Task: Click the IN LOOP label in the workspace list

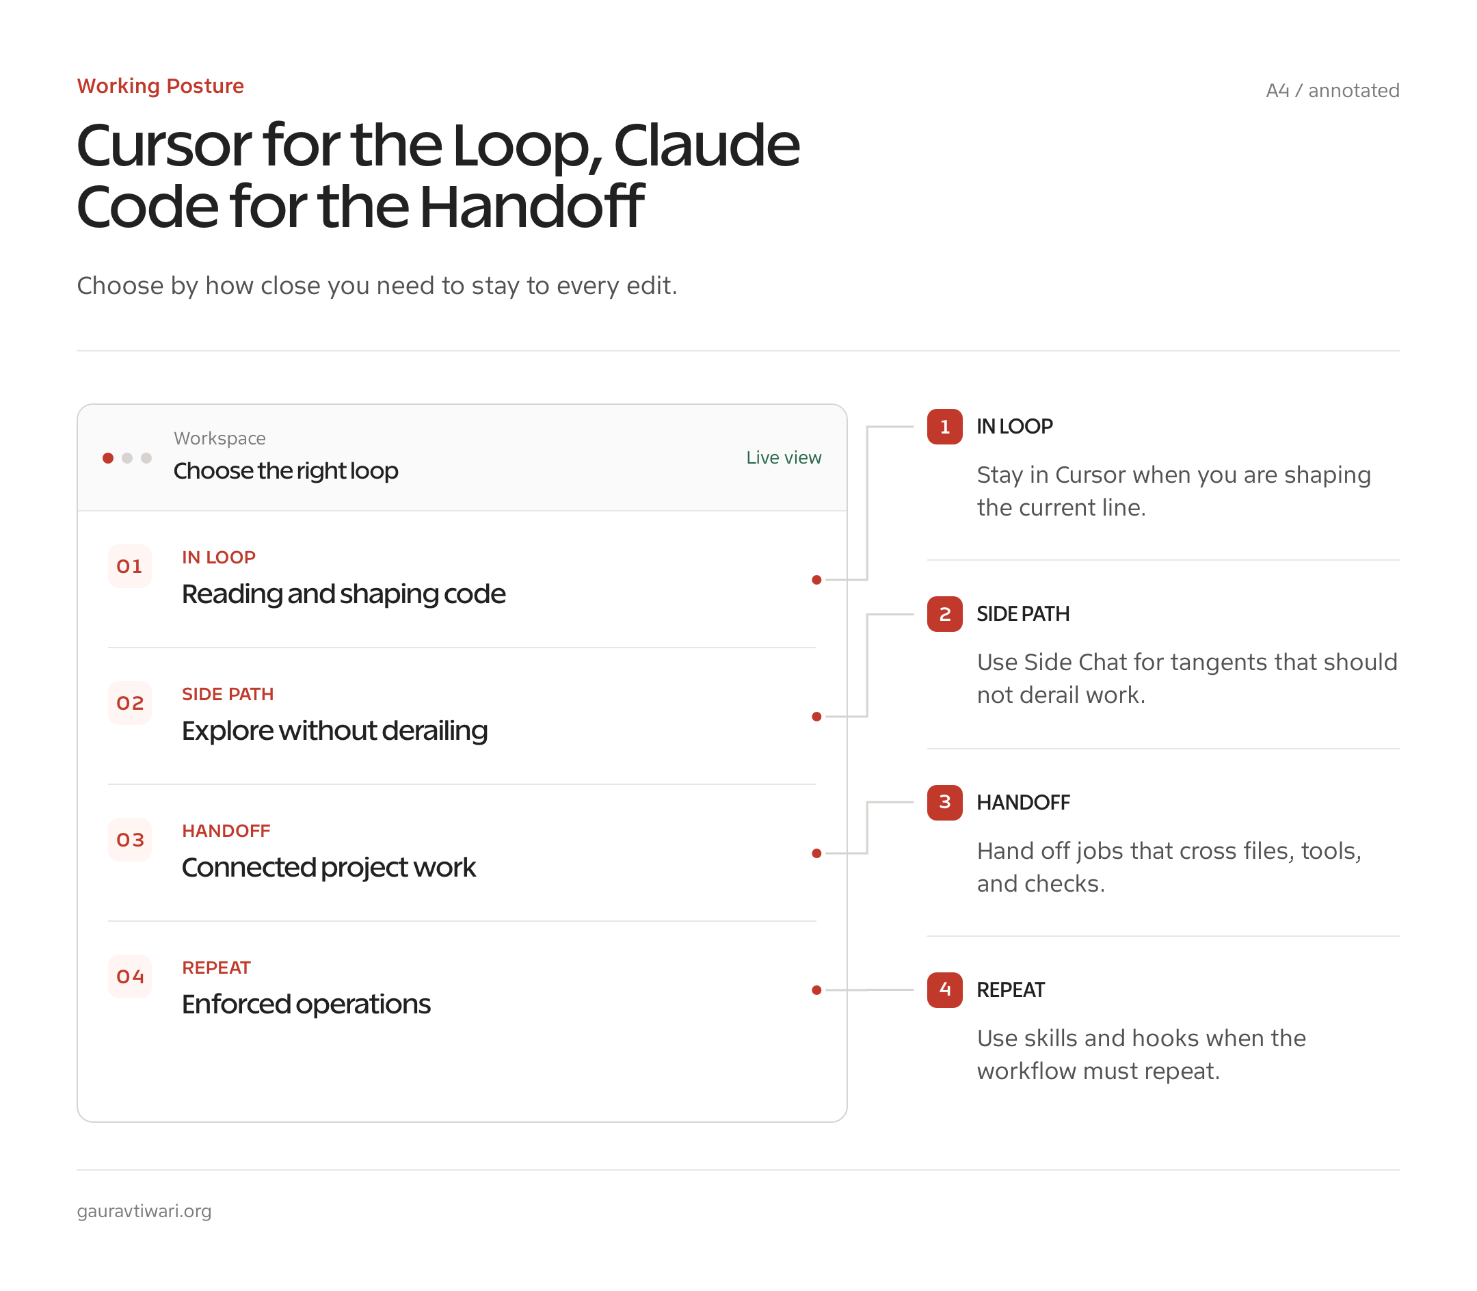Action: 218,557
